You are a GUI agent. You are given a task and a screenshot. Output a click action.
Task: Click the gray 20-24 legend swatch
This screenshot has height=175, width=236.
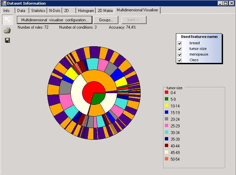click(167, 119)
